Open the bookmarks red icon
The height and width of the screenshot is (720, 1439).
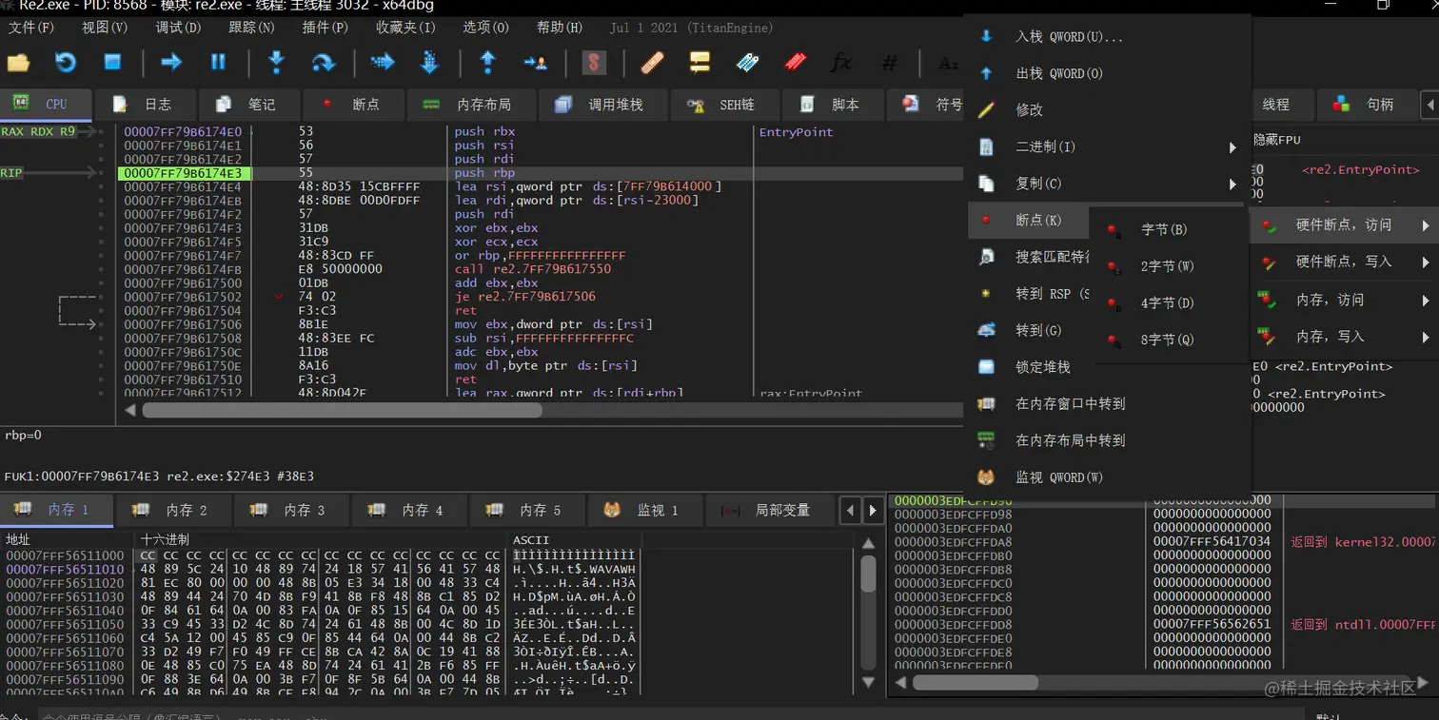coord(795,63)
